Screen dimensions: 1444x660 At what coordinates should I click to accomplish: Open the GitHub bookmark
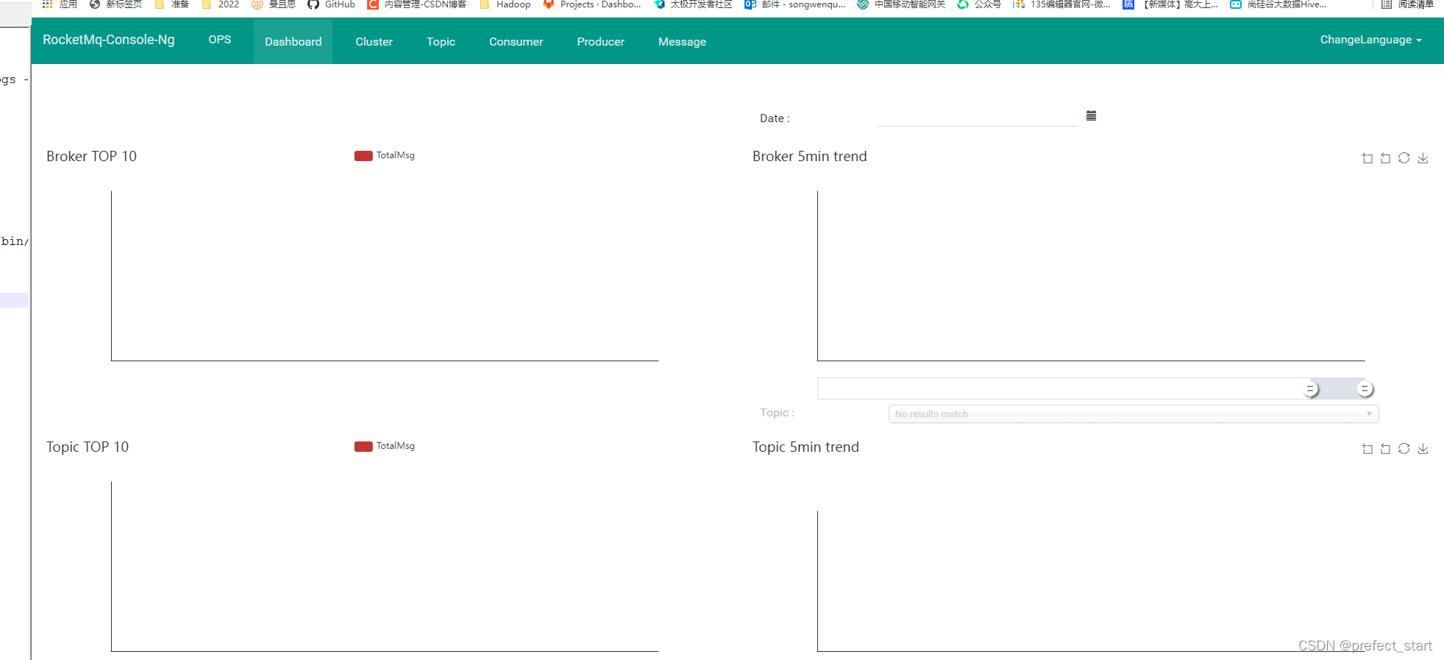pos(331,4)
